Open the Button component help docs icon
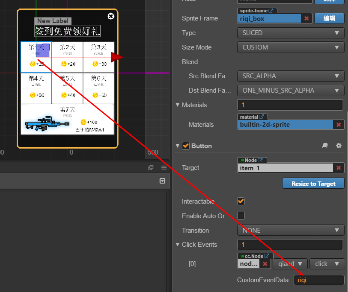 point(325,146)
